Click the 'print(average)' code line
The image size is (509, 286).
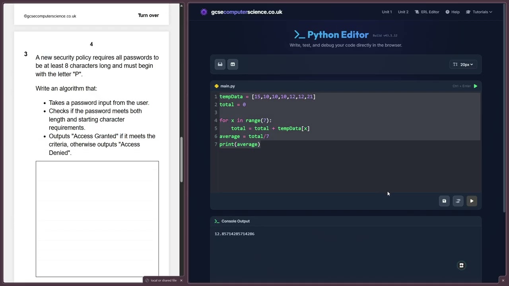click(x=240, y=144)
